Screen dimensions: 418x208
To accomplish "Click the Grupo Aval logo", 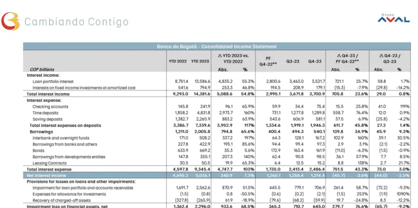I will pyautogui.click(x=394, y=18).
